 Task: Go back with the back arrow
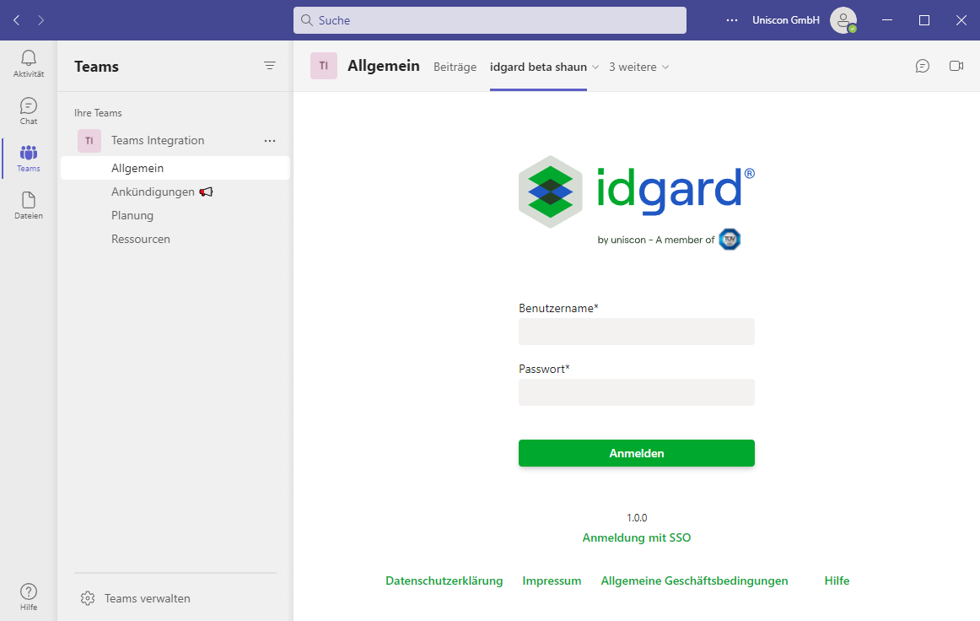(x=17, y=20)
